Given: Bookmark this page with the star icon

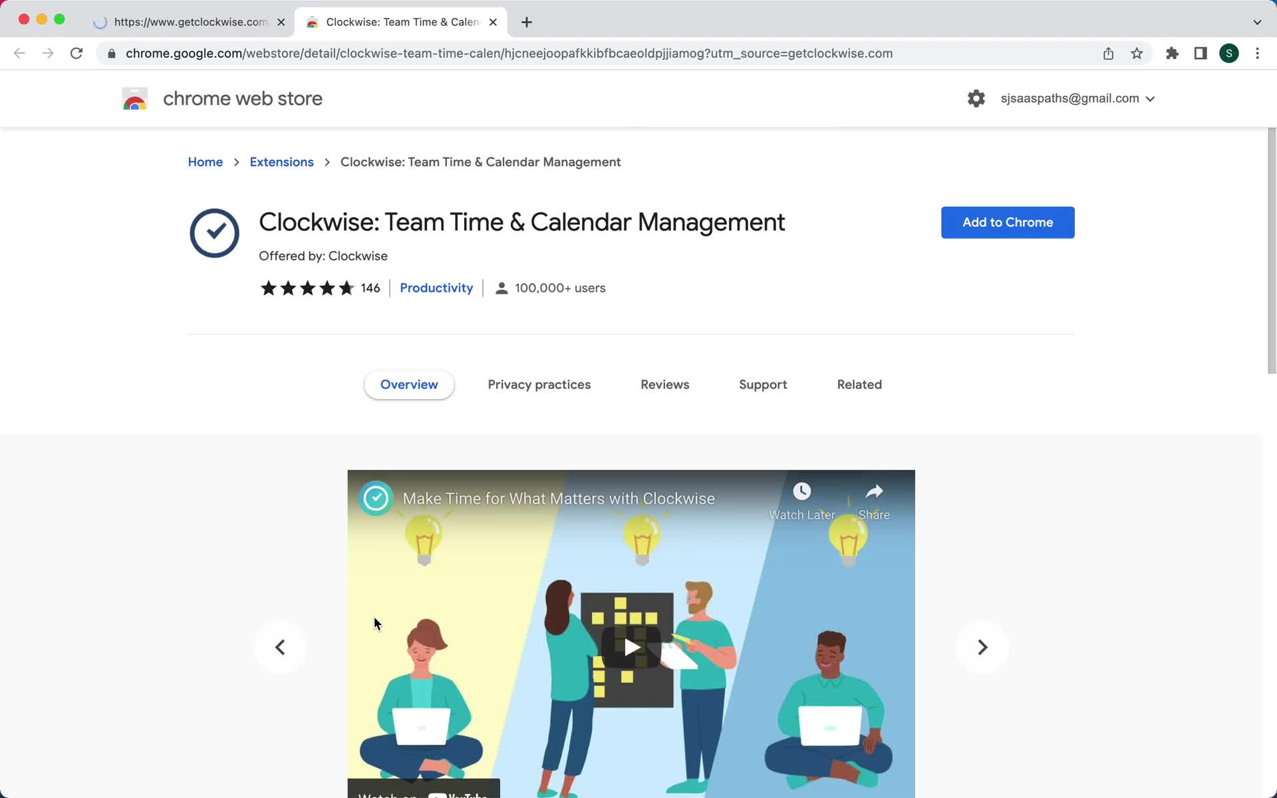Looking at the screenshot, I should 1137,53.
